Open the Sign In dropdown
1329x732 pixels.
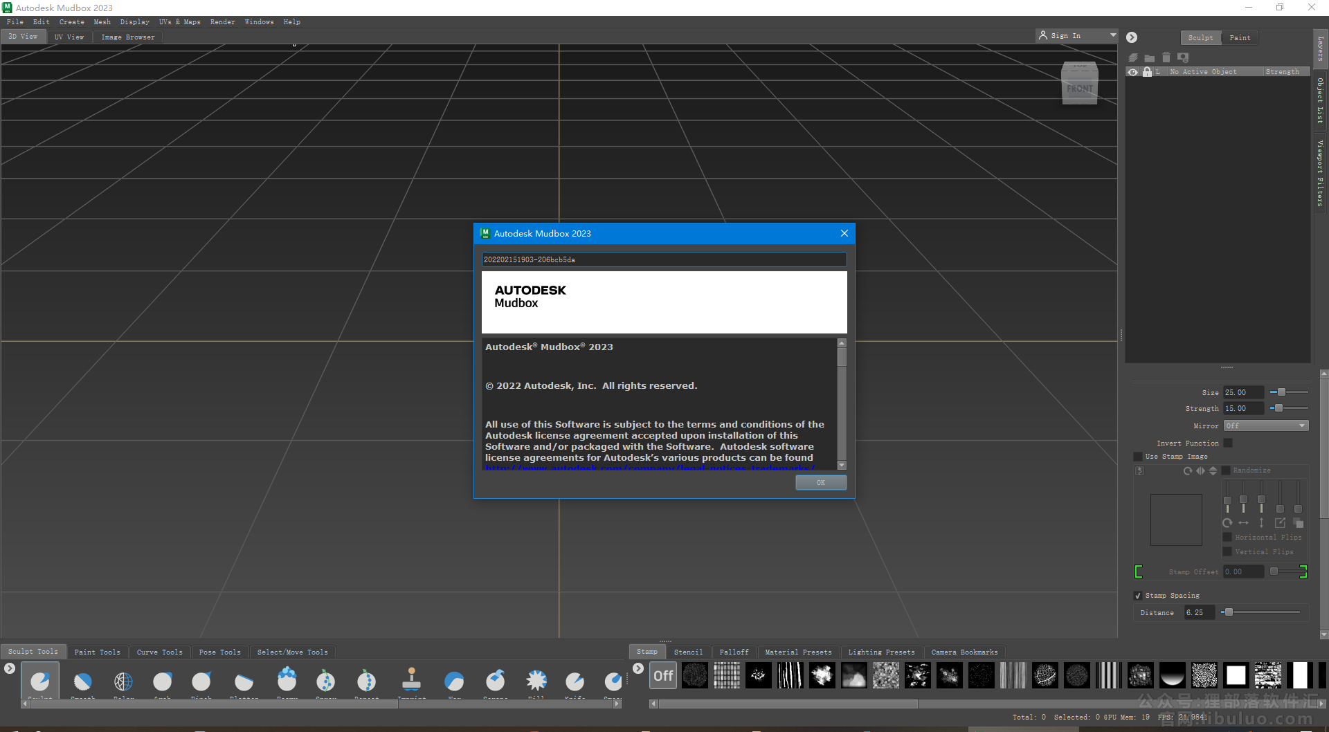click(x=1077, y=35)
